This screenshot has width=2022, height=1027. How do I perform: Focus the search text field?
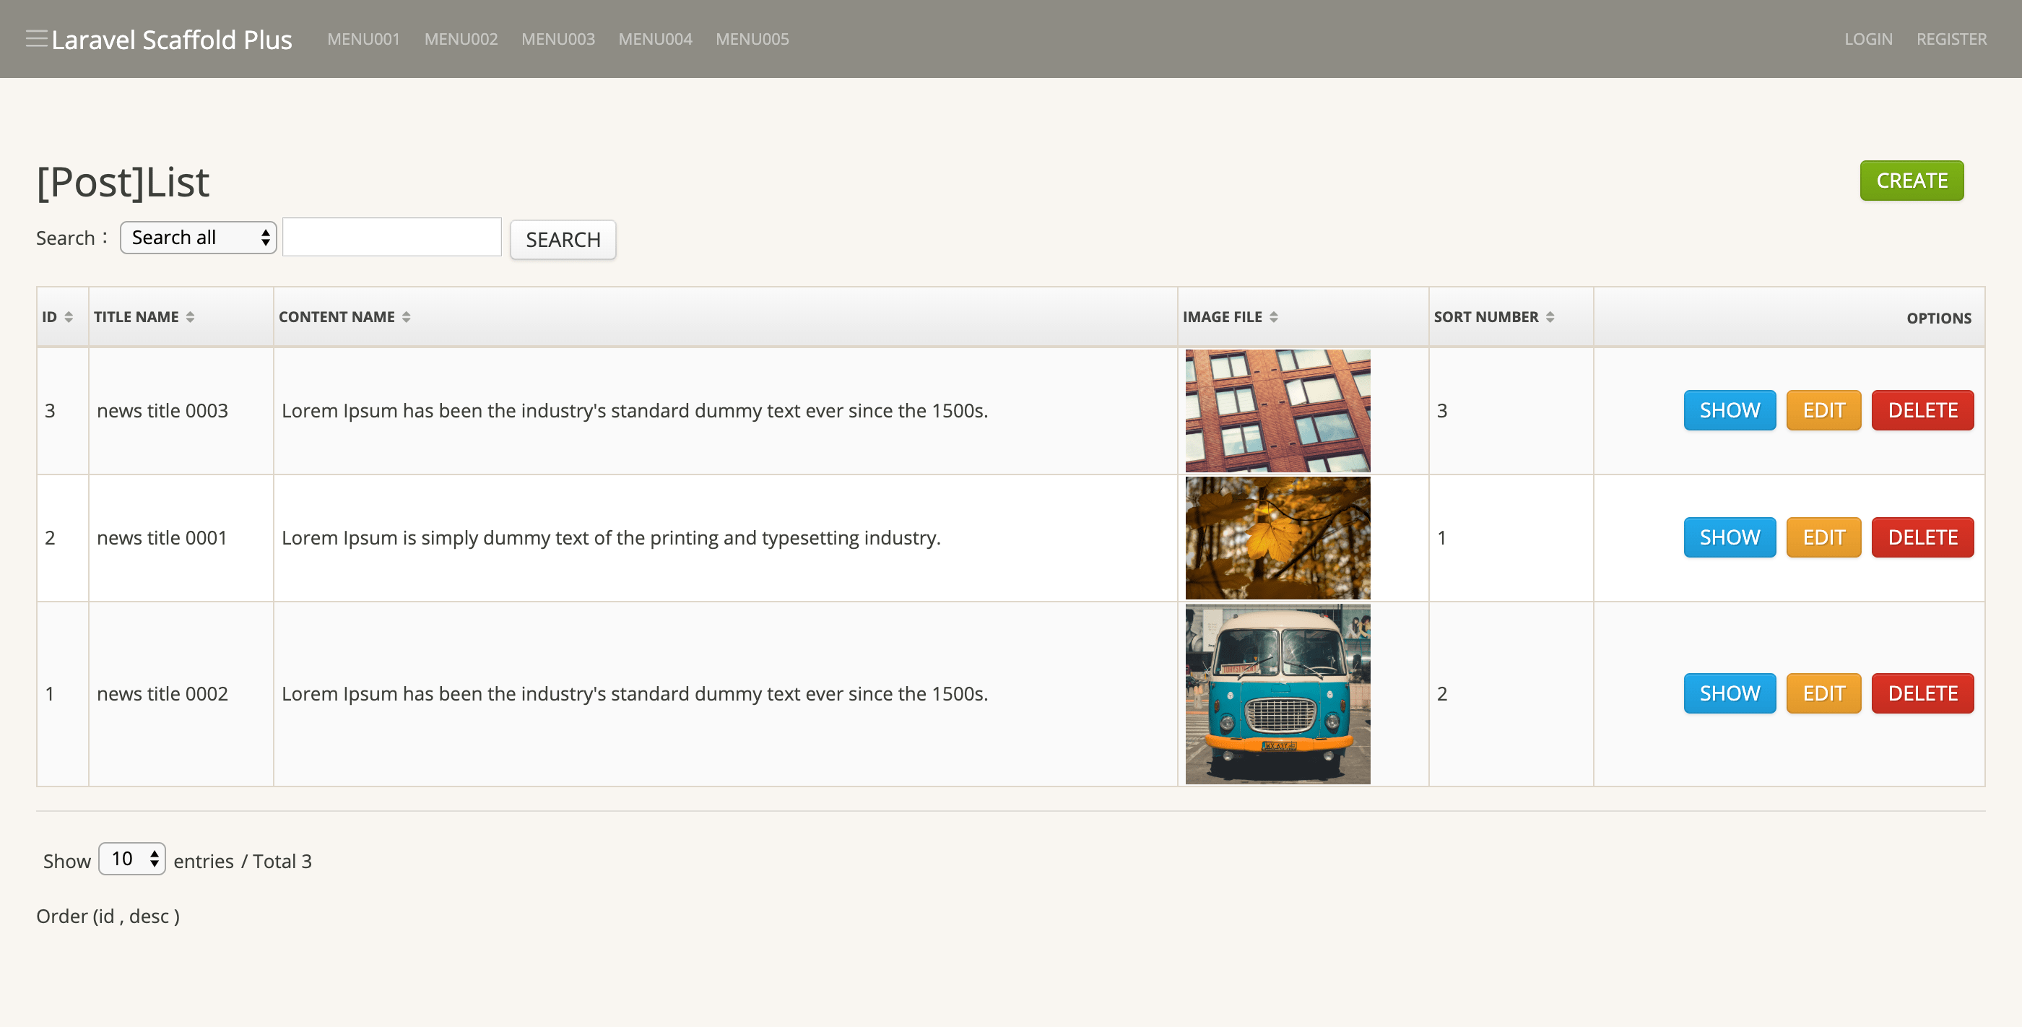[x=391, y=237]
